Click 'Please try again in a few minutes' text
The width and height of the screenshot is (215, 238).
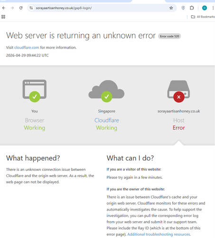(134, 178)
